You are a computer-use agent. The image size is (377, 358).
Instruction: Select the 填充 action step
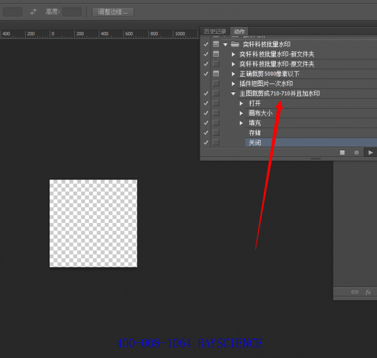pyautogui.click(x=254, y=123)
